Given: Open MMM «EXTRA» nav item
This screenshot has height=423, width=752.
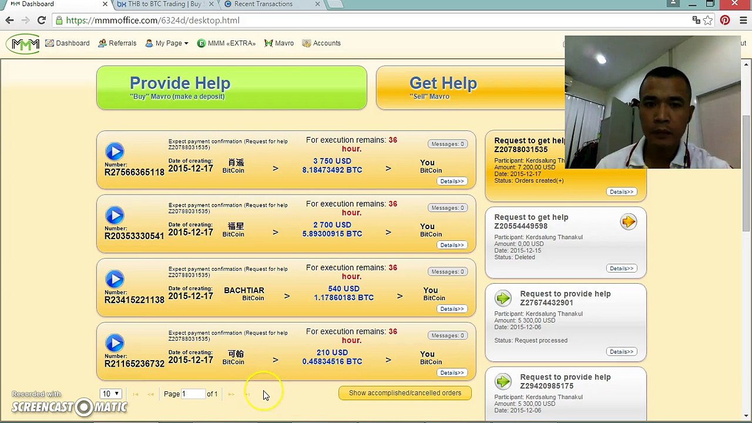Looking at the screenshot, I should 226,43.
